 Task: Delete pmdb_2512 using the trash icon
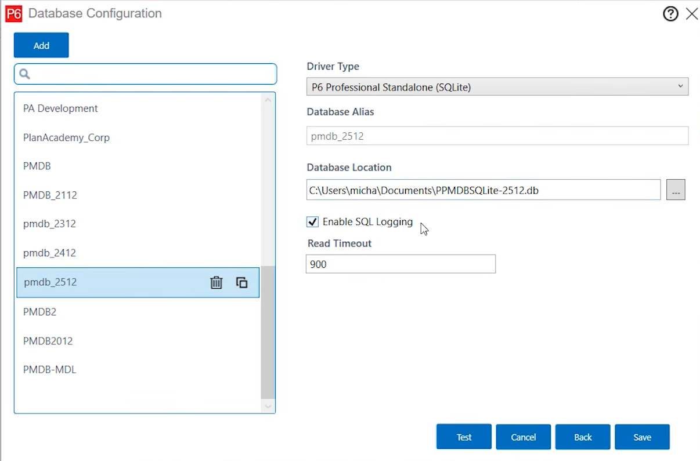pyautogui.click(x=216, y=282)
